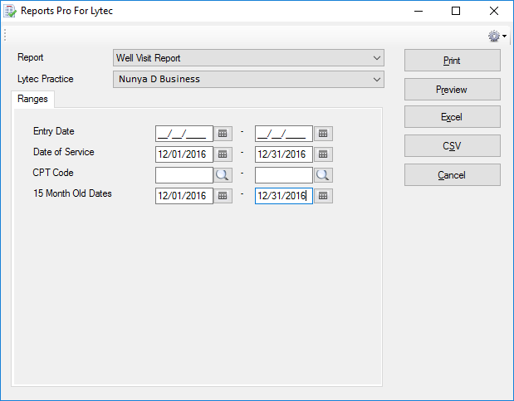This screenshot has height=401, width=514.
Task: Click the Report label
Action: (30, 57)
